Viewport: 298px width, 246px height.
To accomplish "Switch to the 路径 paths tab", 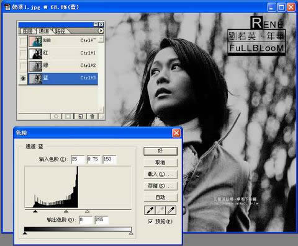I will 60,31.
